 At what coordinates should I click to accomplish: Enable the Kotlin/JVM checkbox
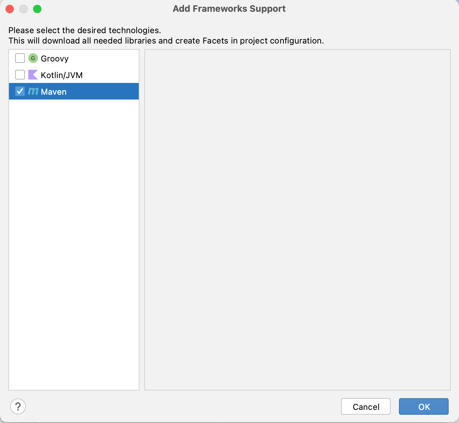tap(20, 75)
